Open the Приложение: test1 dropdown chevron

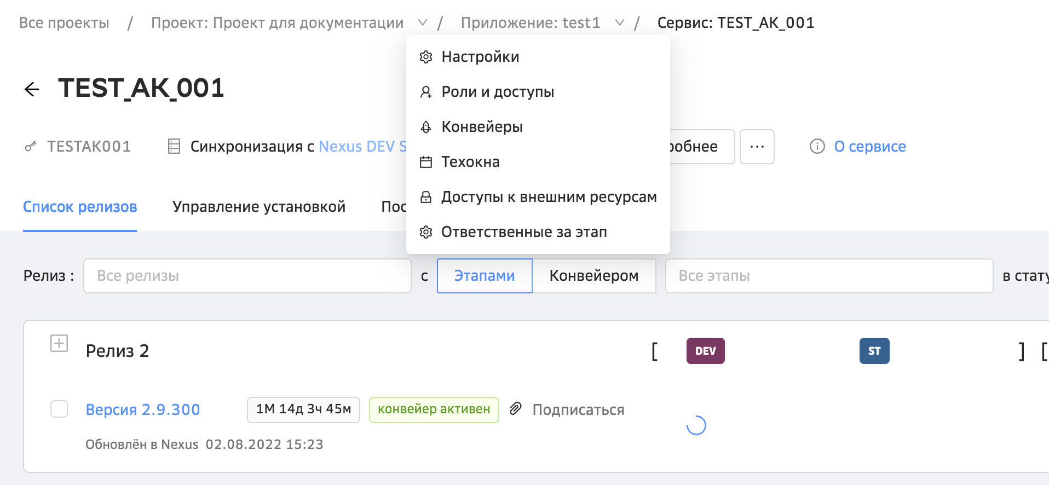pyautogui.click(x=619, y=23)
